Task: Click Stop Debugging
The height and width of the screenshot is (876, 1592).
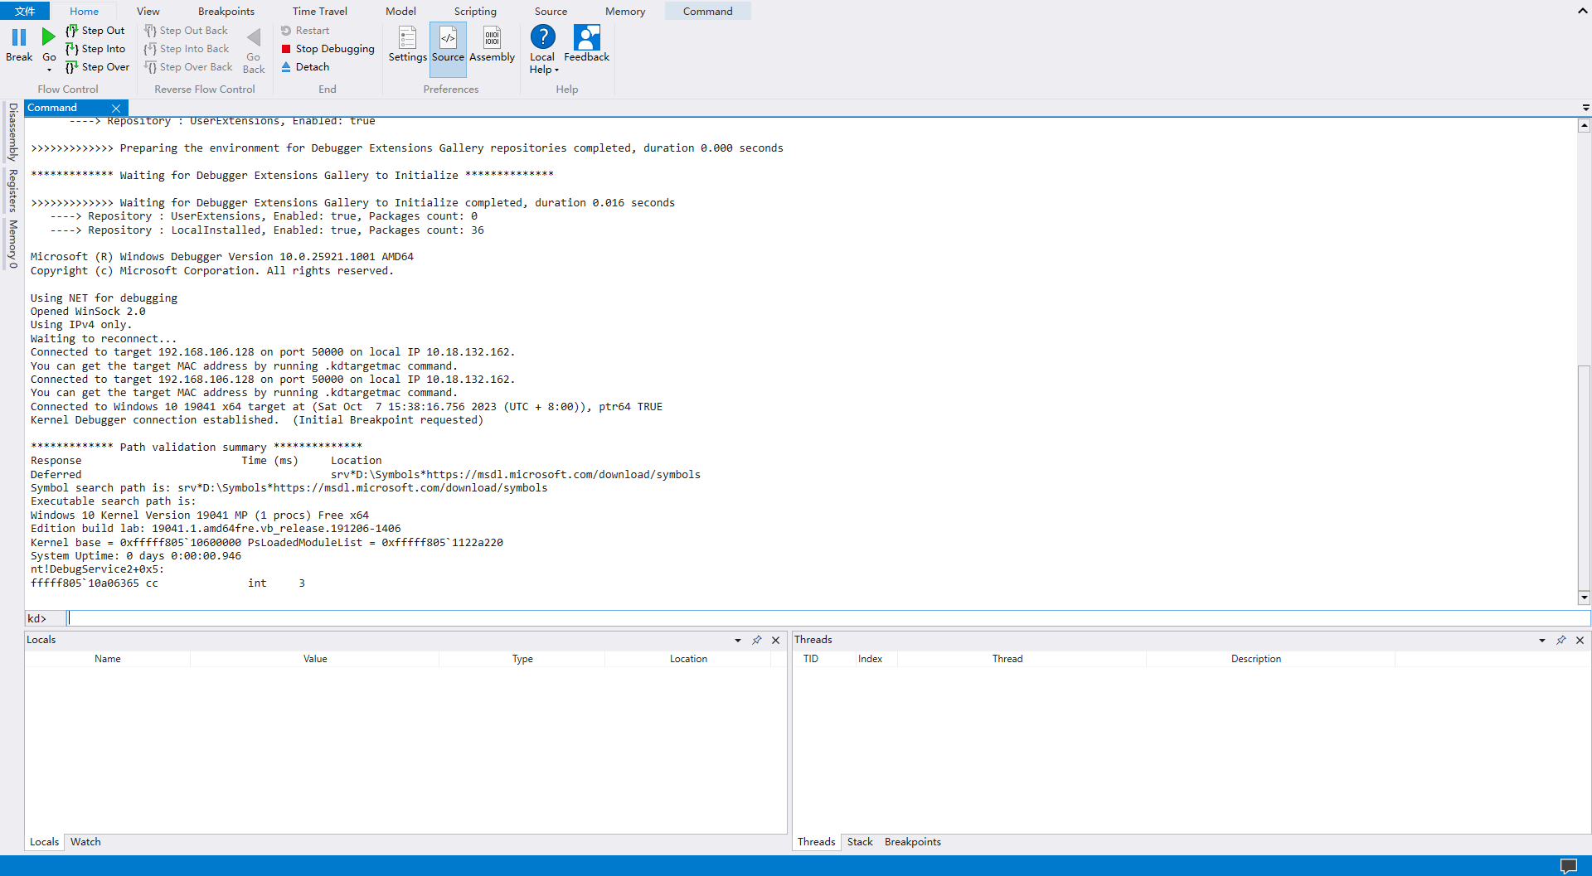Action: [328, 49]
